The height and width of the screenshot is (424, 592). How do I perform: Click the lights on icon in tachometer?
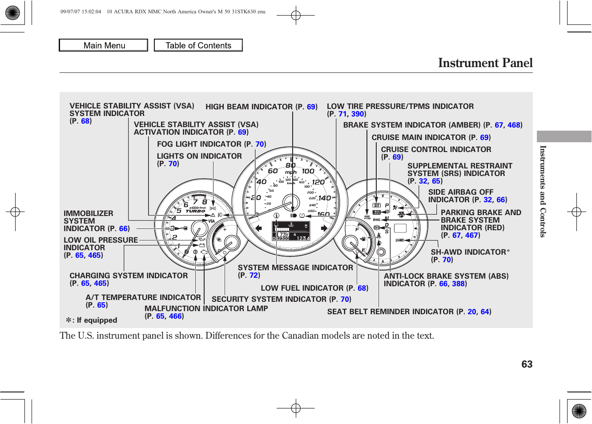tap(213, 208)
